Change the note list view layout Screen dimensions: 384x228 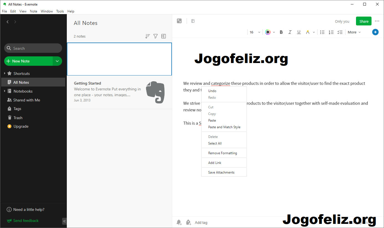click(x=164, y=36)
